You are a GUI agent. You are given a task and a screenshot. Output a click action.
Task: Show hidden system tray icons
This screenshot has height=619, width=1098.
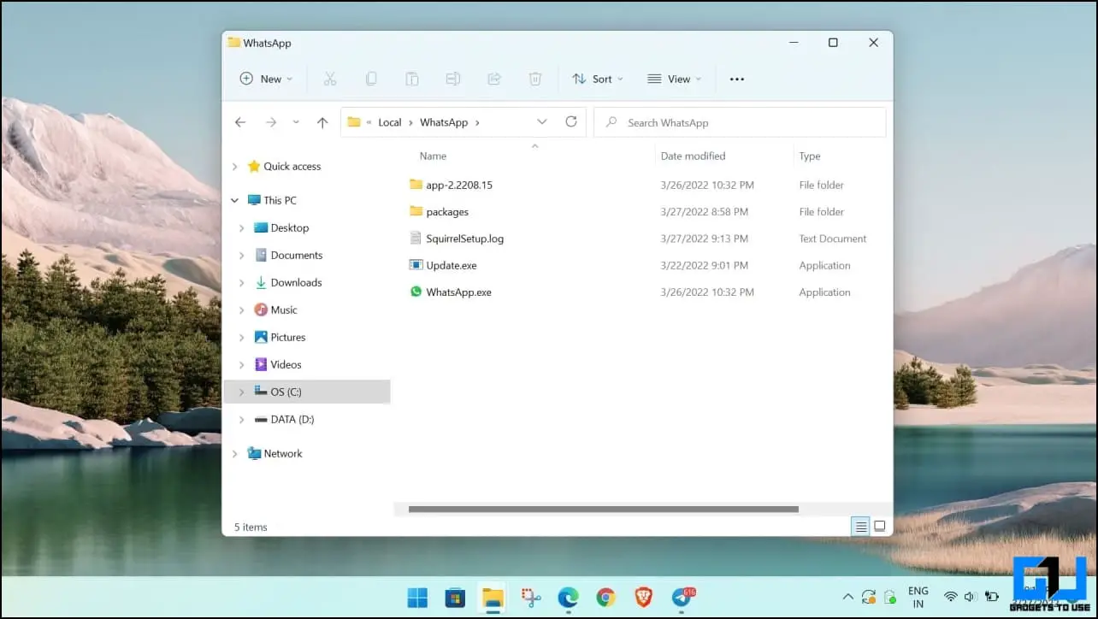click(x=847, y=597)
